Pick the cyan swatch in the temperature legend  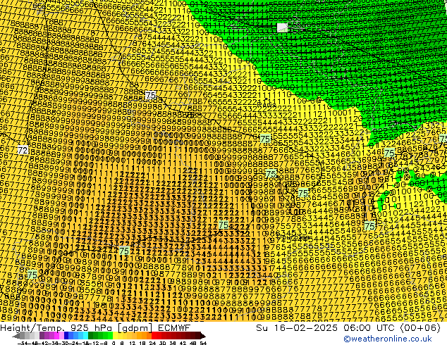85,336
